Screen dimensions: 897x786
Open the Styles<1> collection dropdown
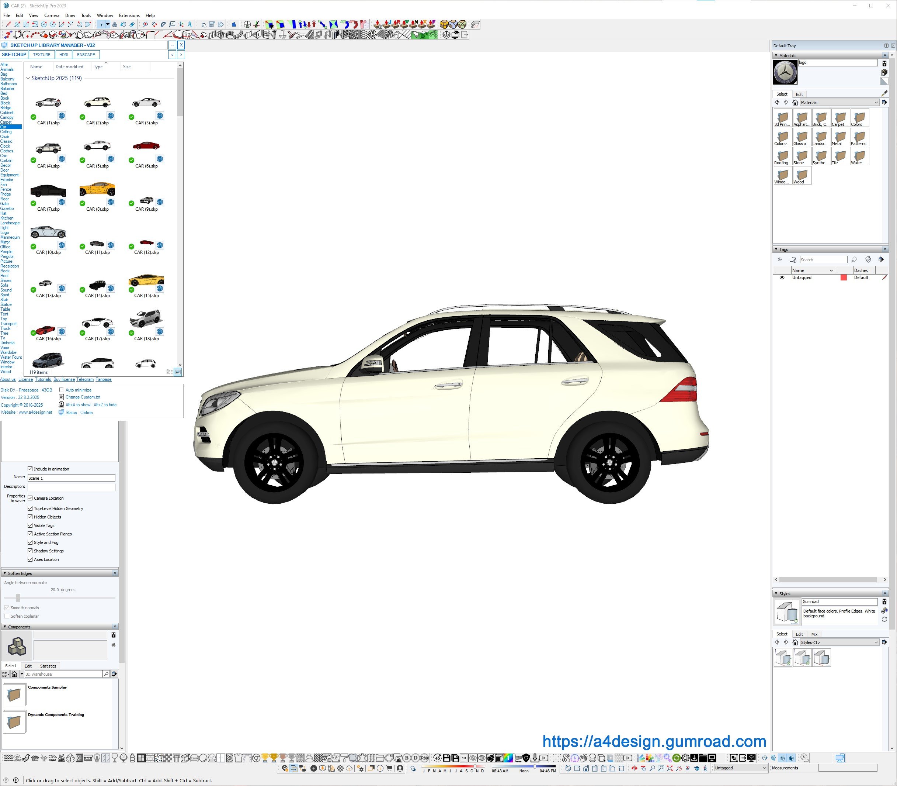click(839, 642)
